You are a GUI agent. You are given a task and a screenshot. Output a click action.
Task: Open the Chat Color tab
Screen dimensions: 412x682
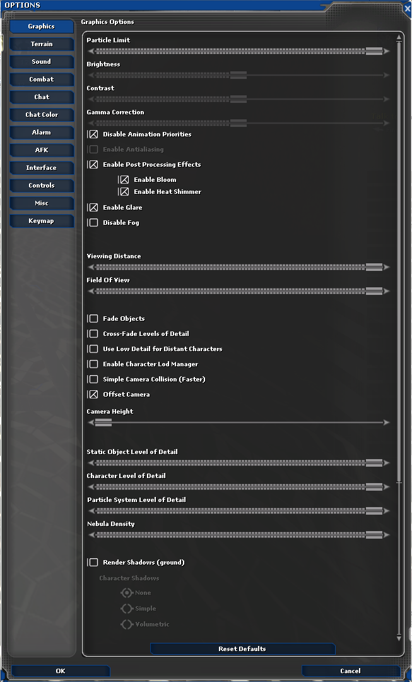pyautogui.click(x=41, y=115)
